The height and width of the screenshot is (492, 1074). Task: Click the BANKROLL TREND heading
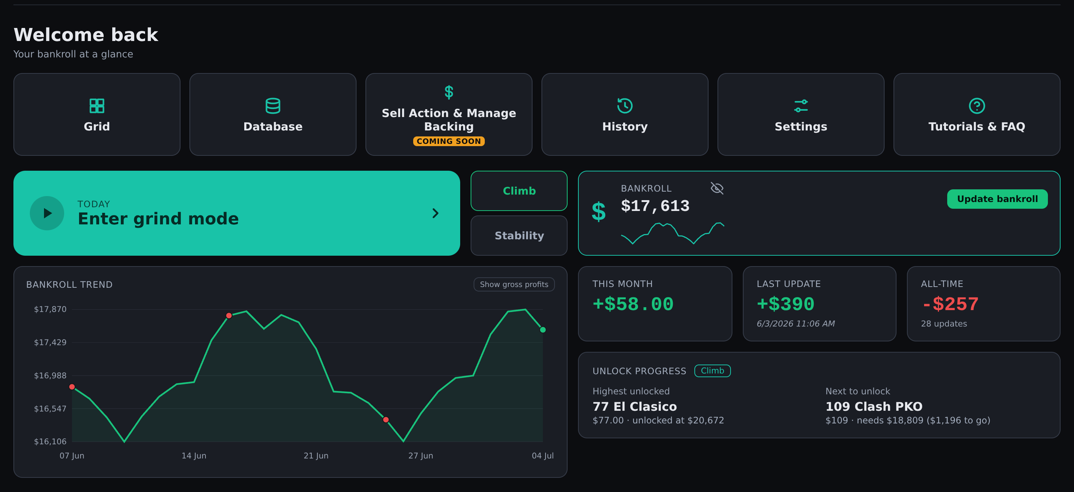(x=69, y=284)
